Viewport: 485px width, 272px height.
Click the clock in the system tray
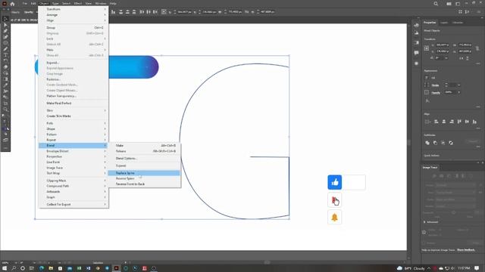coord(463,268)
